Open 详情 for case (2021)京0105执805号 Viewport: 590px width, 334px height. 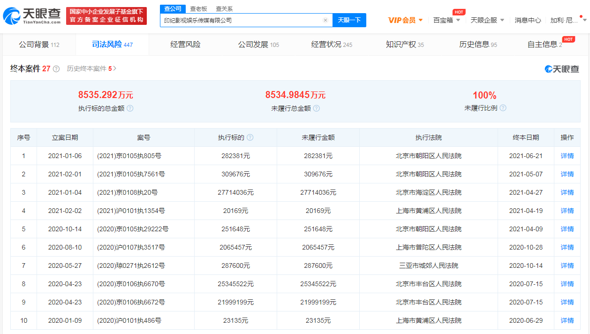click(x=567, y=155)
